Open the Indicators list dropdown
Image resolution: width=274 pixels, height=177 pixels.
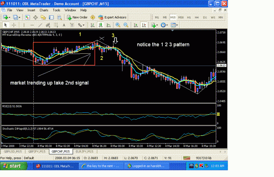[x=154, y=25]
